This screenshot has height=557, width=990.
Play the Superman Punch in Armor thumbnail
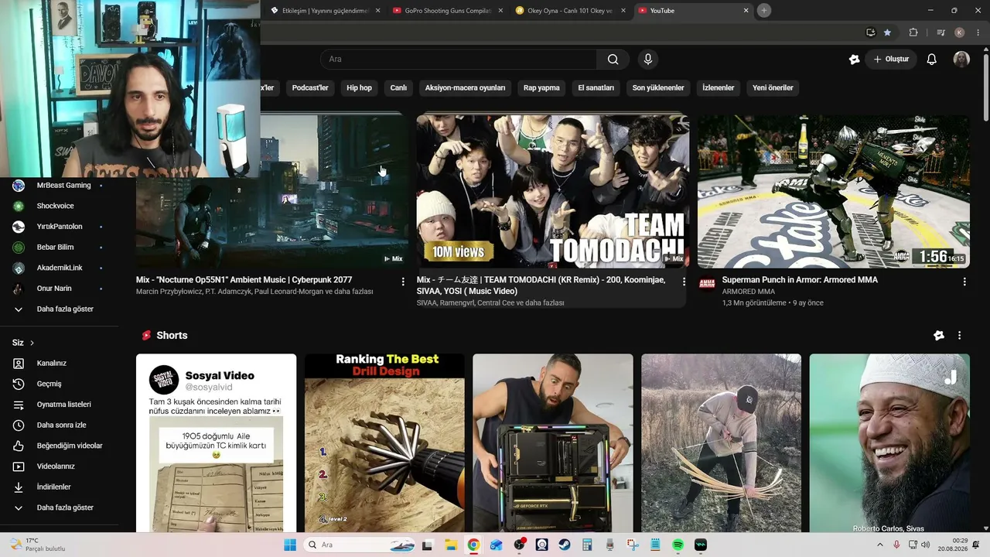[x=834, y=191]
